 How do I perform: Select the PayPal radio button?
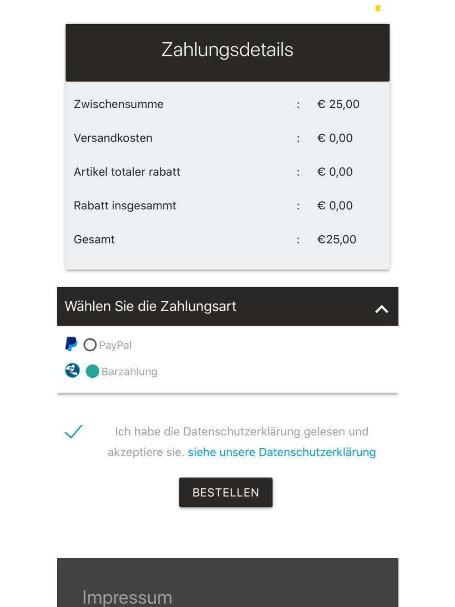[90, 345]
